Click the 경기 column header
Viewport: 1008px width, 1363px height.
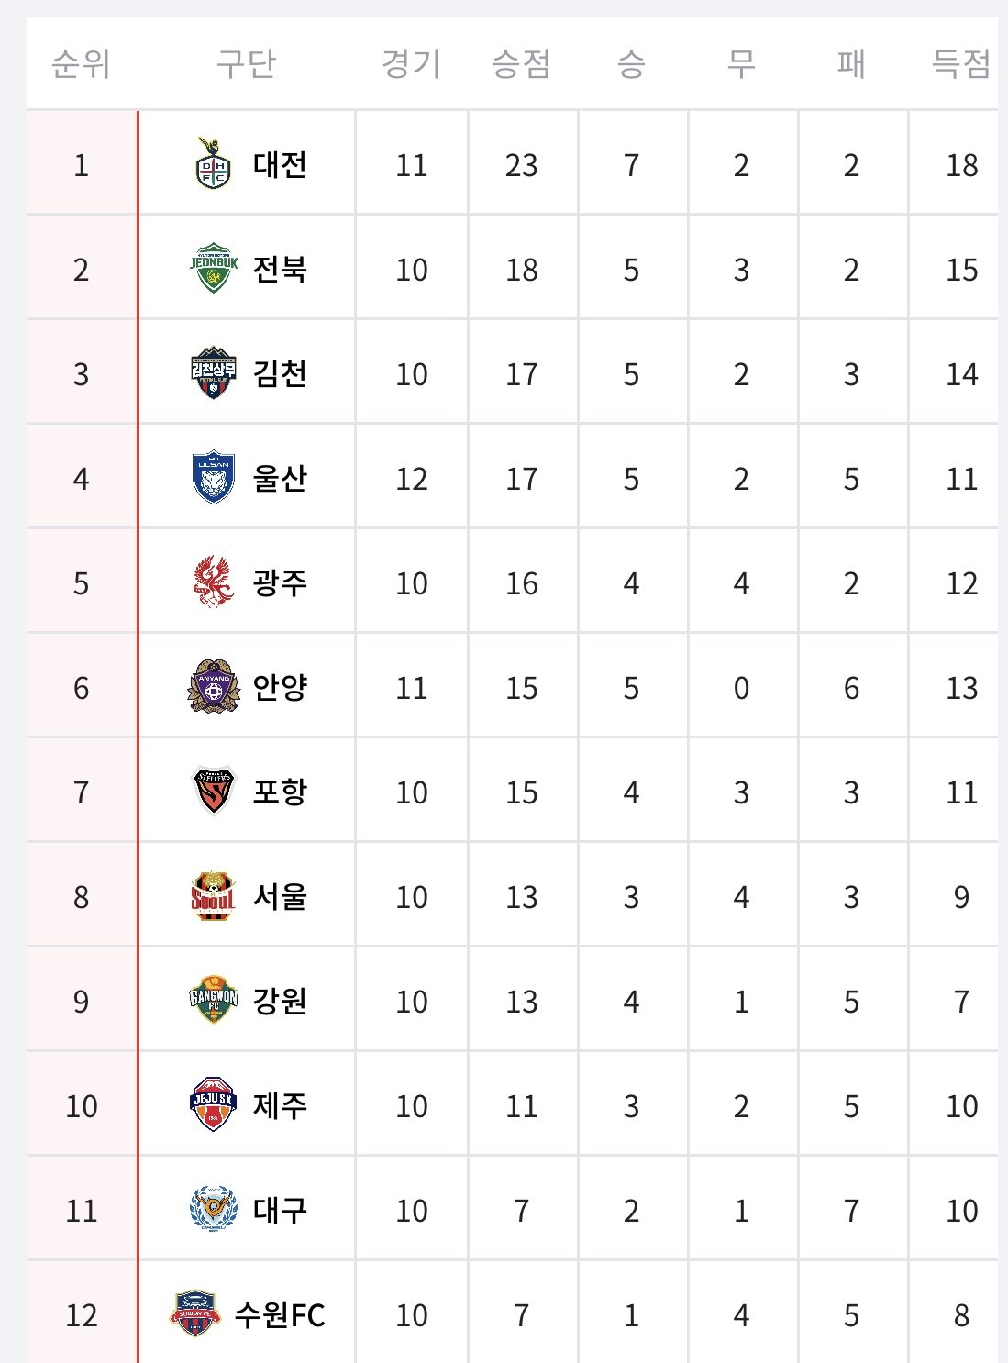pyautogui.click(x=411, y=64)
